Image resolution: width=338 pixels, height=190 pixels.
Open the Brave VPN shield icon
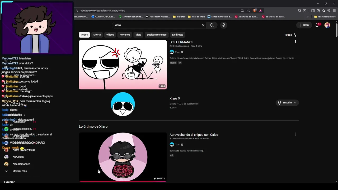pyautogui.click(x=329, y=11)
